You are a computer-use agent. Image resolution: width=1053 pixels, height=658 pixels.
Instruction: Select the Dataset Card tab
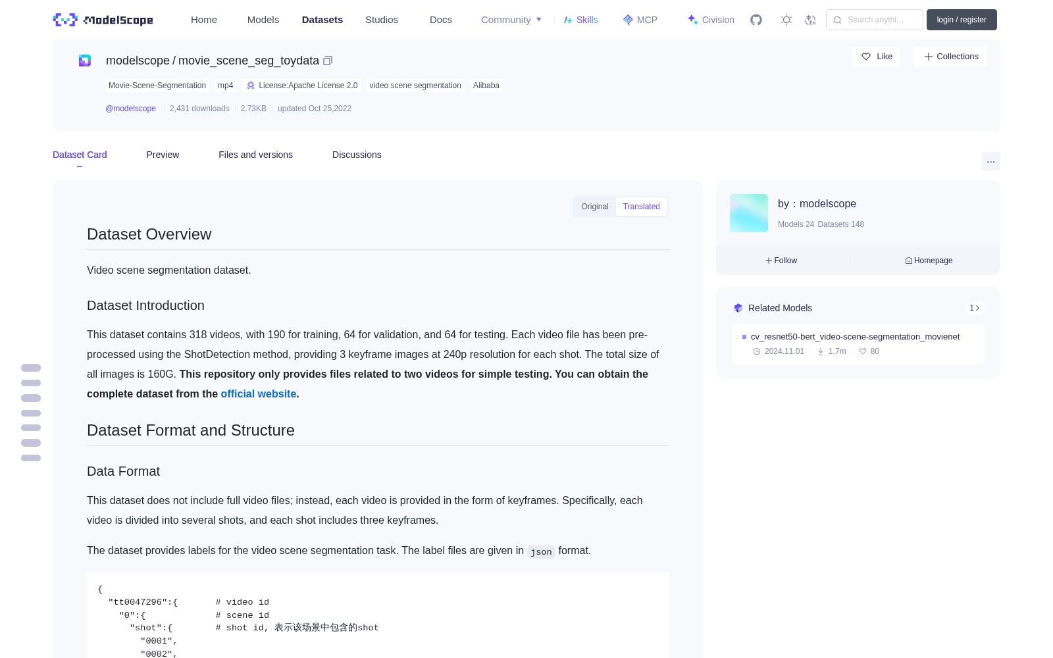[x=80, y=155]
